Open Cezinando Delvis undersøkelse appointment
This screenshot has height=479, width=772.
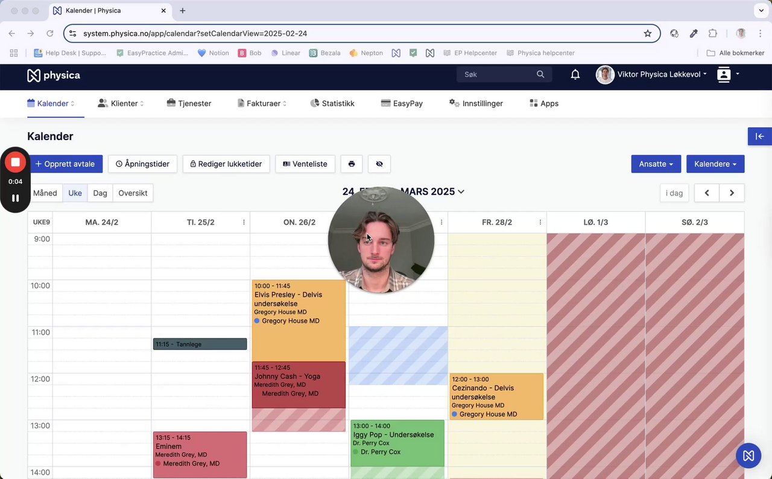pyautogui.click(x=496, y=396)
